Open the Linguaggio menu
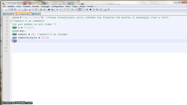The height and width of the screenshot is (105, 187). pos(45,6)
